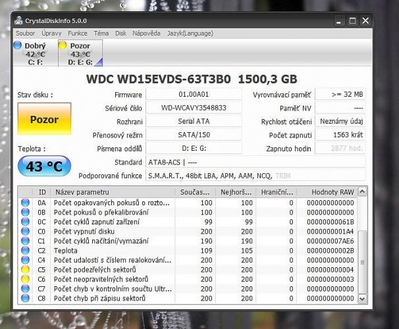
Task: Click the blue status icon for attribute 0C
Action: tap(25, 222)
